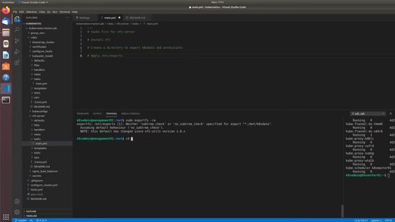Viewport: 395px width, 222px height.
Task: Open the Selection menu
Action: coord(31,12)
